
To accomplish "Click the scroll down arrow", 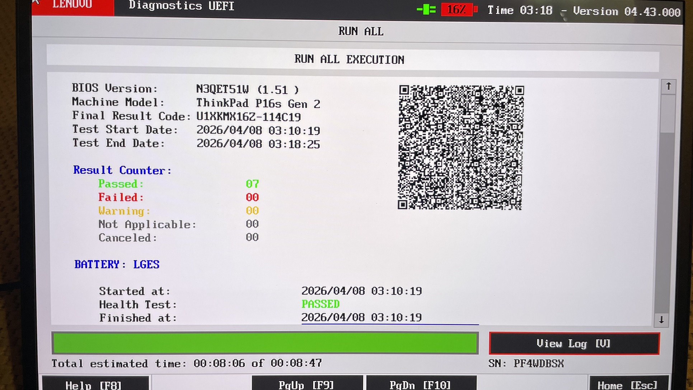I will 661,320.
